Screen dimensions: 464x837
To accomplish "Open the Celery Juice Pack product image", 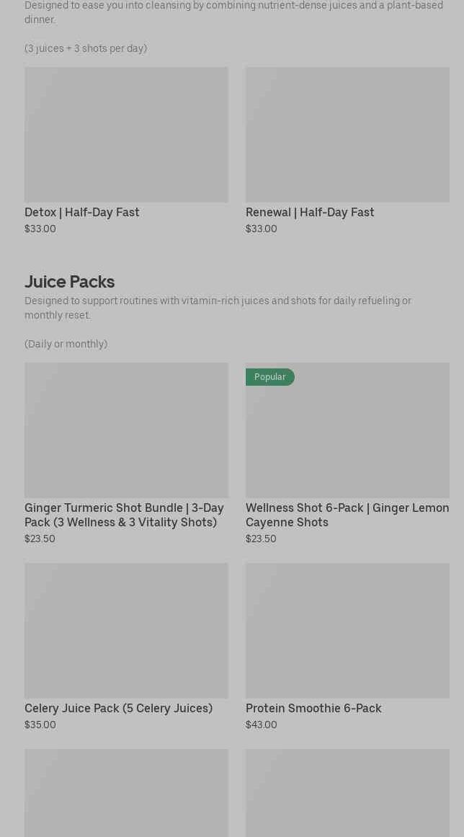I will (126, 630).
